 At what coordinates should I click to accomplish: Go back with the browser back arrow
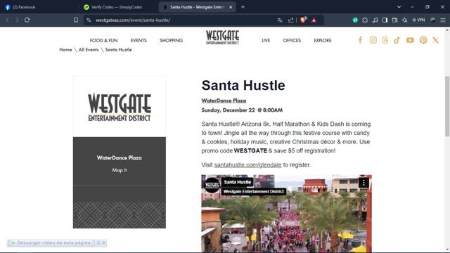point(8,20)
